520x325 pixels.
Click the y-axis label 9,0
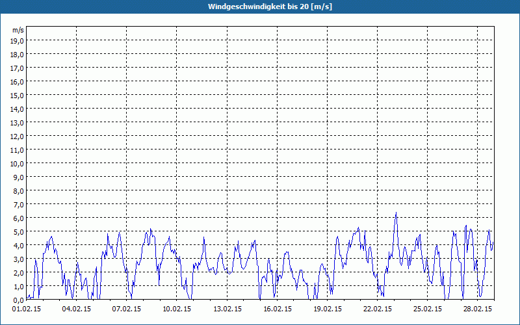[x=19, y=177]
